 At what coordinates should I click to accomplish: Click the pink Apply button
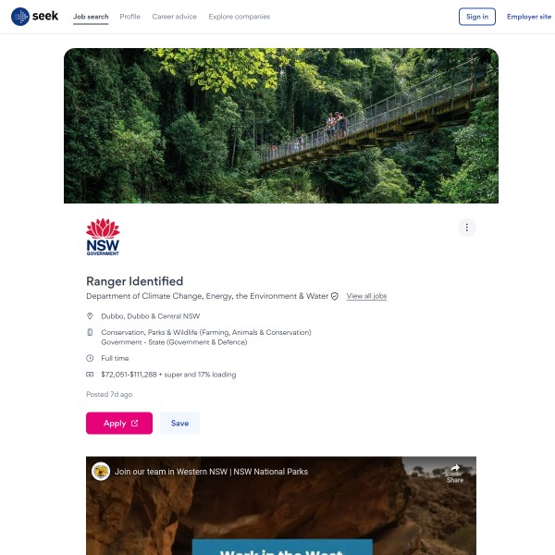click(x=119, y=423)
